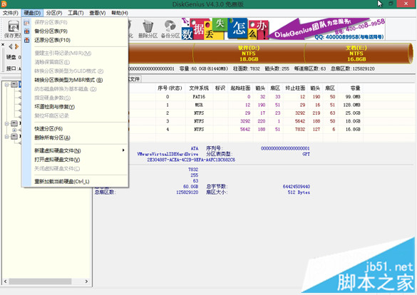The width and height of the screenshot is (417, 295).
Task: Choose 打开虚拟硬盘文件(V) menu entry
Action: [74, 160]
